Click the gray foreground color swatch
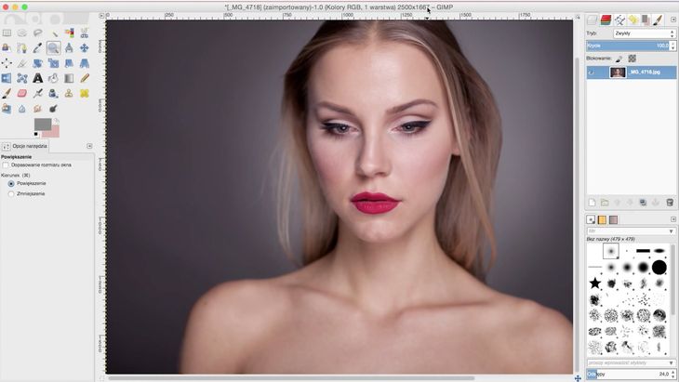The width and height of the screenshot is (679, 382). (42, 125)
